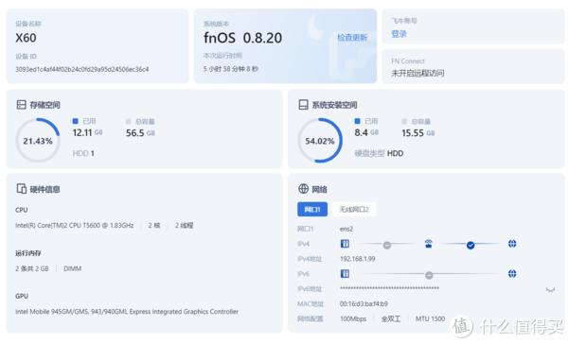Click the IPv6 NAS device icon
Viewport: 568px width, 343px height.
click(x=345, y=274)
